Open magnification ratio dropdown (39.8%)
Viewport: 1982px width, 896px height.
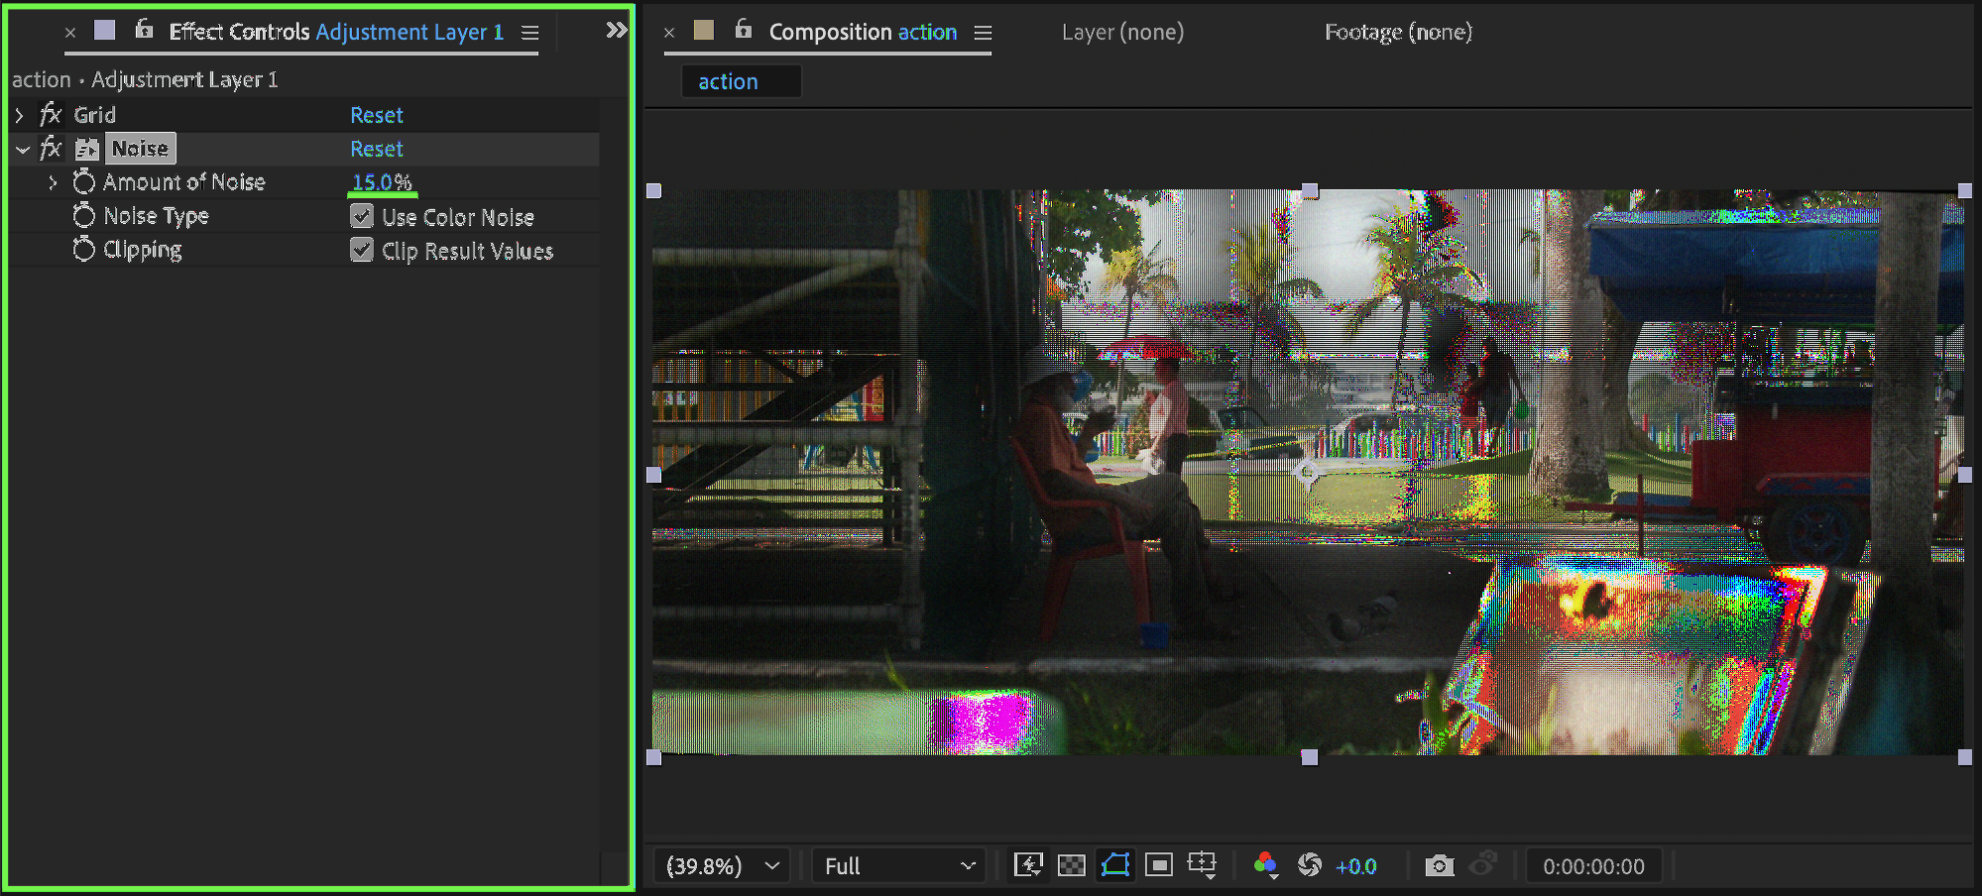[x=723, y=866]
